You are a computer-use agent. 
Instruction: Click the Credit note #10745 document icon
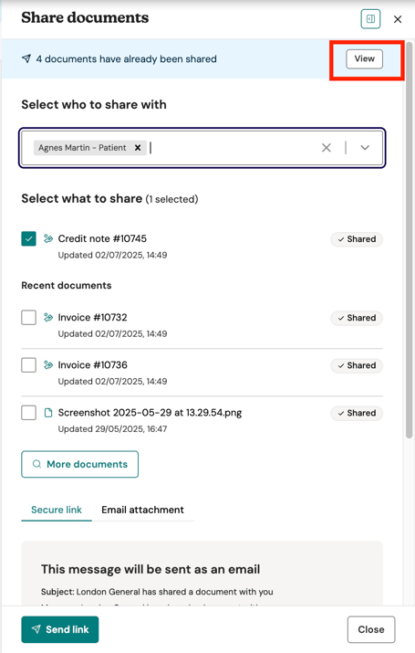pyautogui.click(x=48, y=238)
